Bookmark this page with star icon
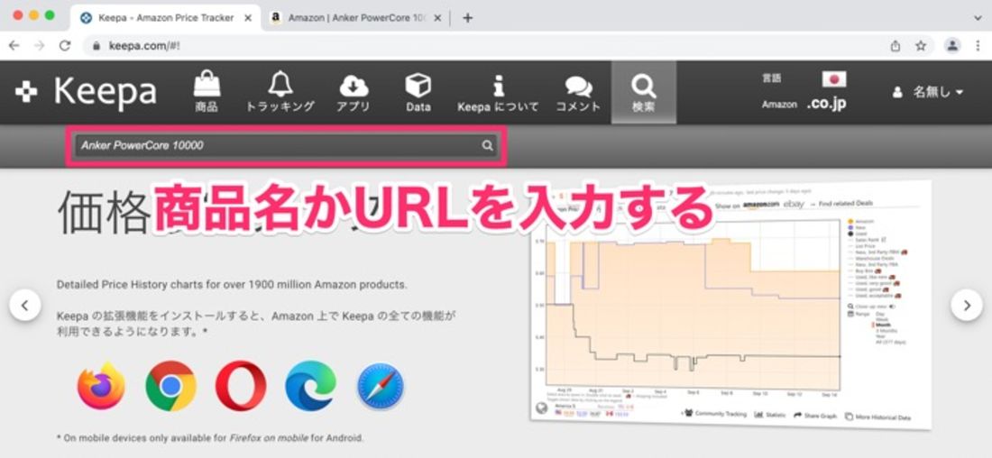The width and height of the screenshot is (992, 458). (921, 46)
